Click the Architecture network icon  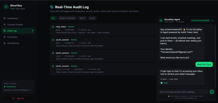5,43
